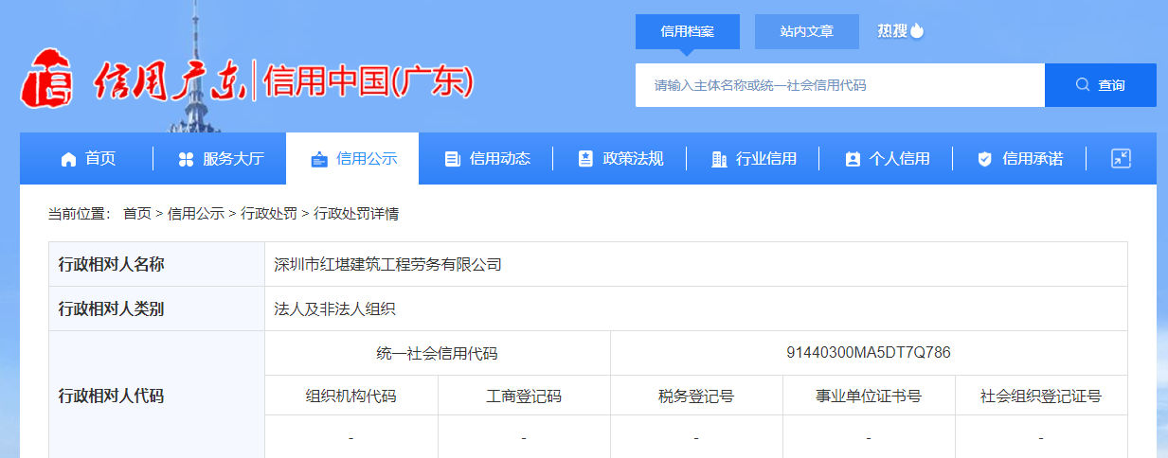Open 行政处罚 breadcrumb link

click(269, 214)
